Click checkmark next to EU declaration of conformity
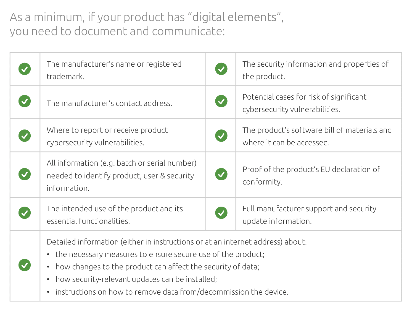Screen dimensions: 412x312 point(221,174)
